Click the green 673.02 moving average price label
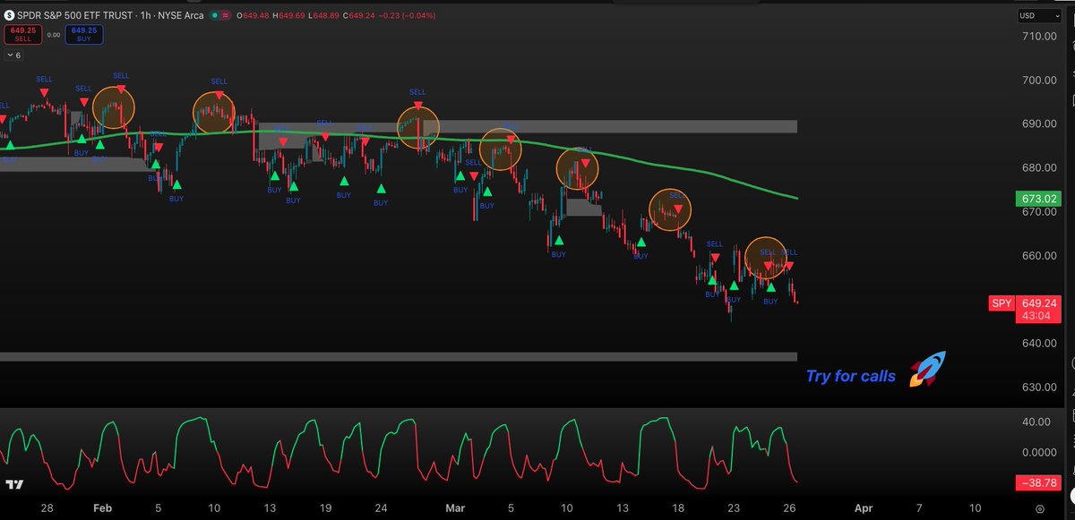Screen dimensions: 1075x520 tap(1039, 198)
